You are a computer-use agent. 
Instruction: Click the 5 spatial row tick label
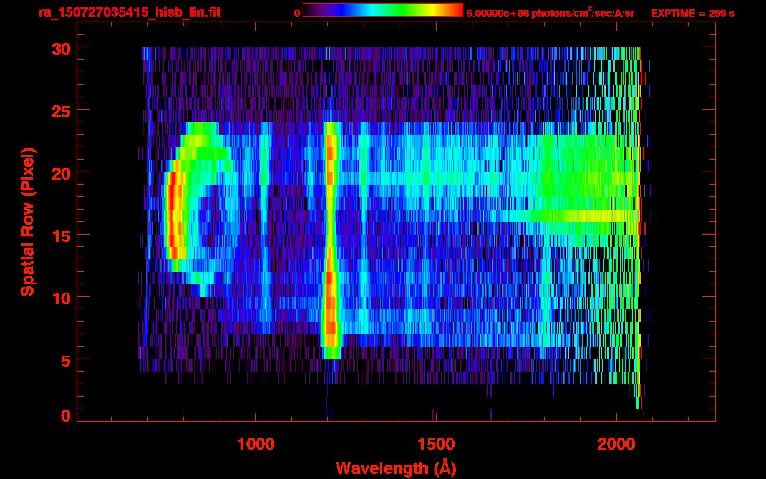click(65, 360)
